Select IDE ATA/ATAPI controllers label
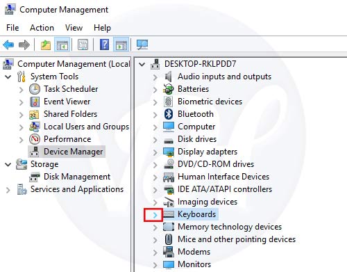This screenshot has width=347, height=272. click(225, 189)
